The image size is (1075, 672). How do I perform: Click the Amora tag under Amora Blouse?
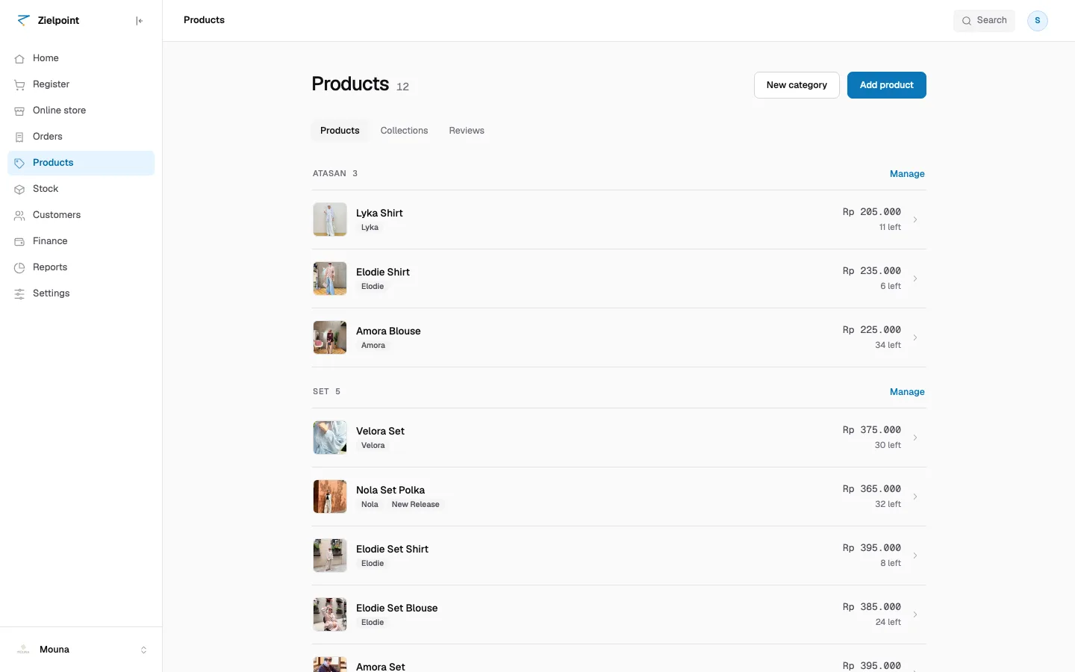point(373,346)
